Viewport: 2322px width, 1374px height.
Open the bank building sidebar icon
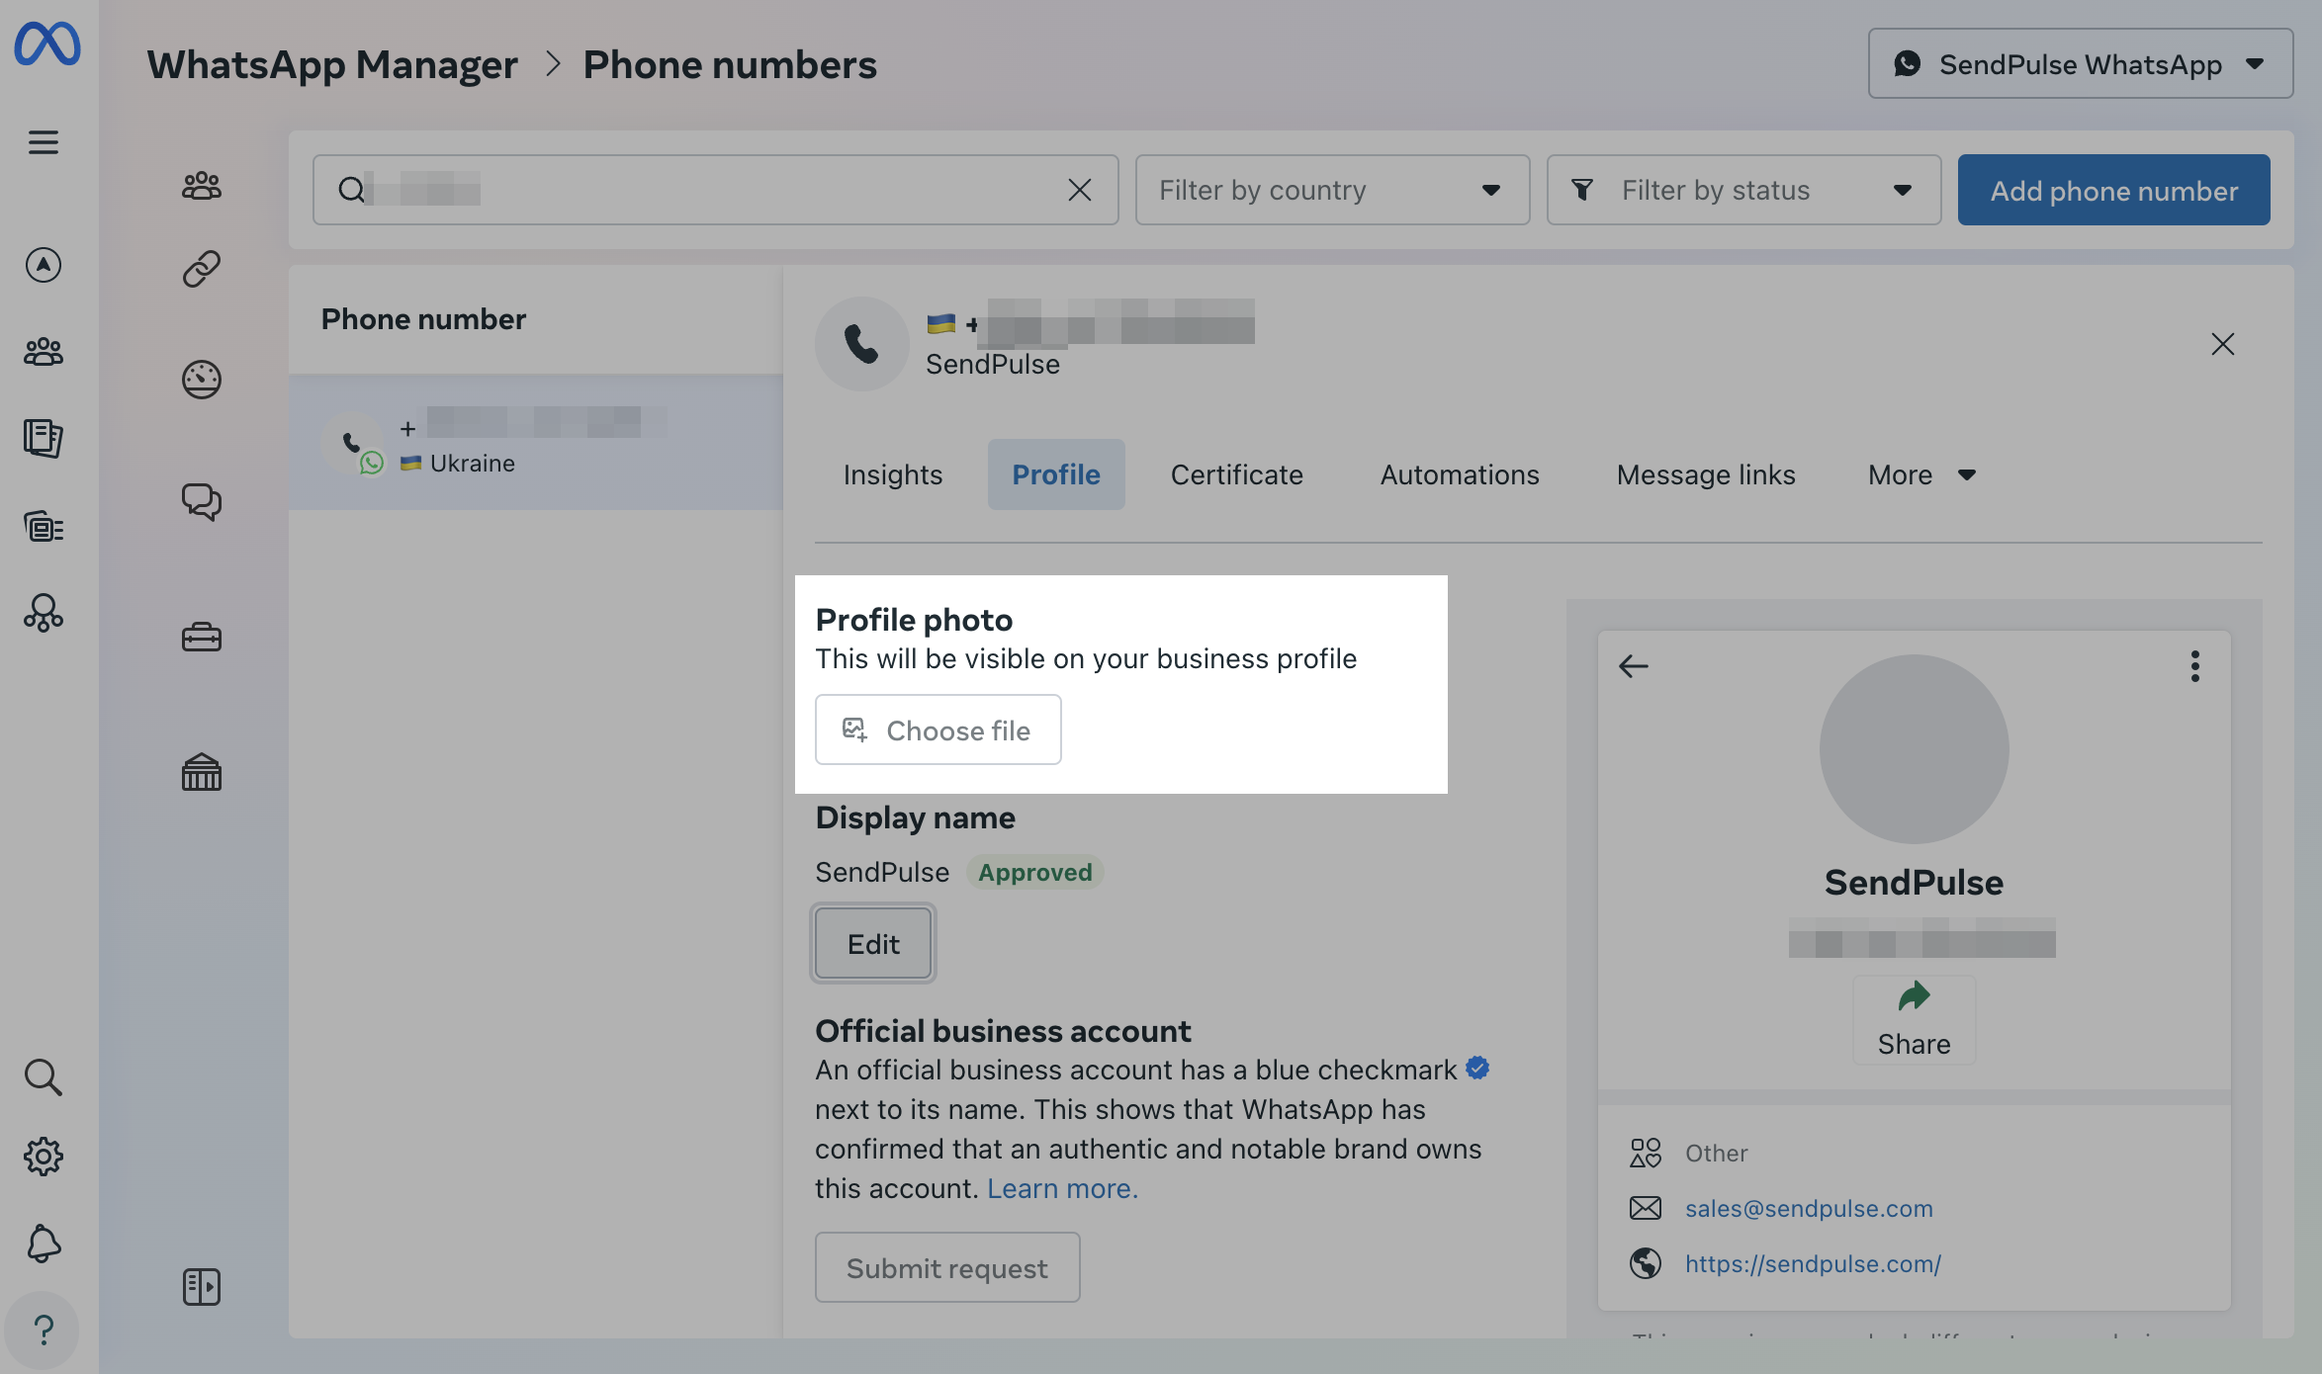(x=202, y=772)
